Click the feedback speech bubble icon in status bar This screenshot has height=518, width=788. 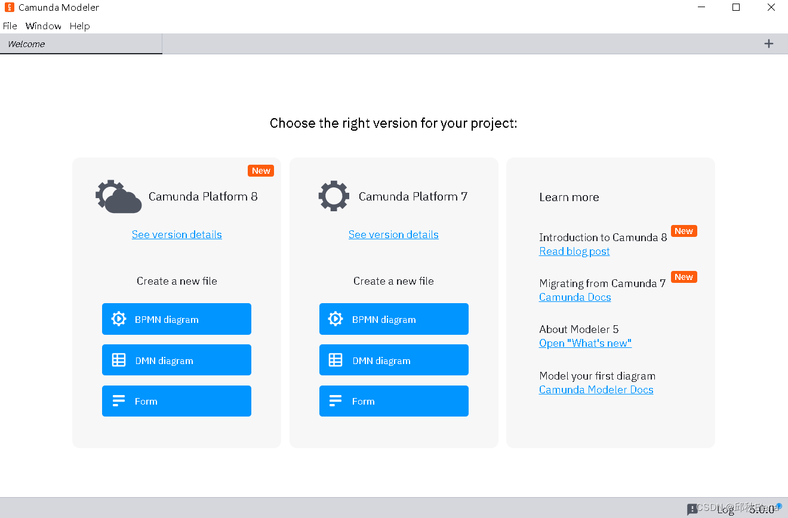(x=692, y=509)
